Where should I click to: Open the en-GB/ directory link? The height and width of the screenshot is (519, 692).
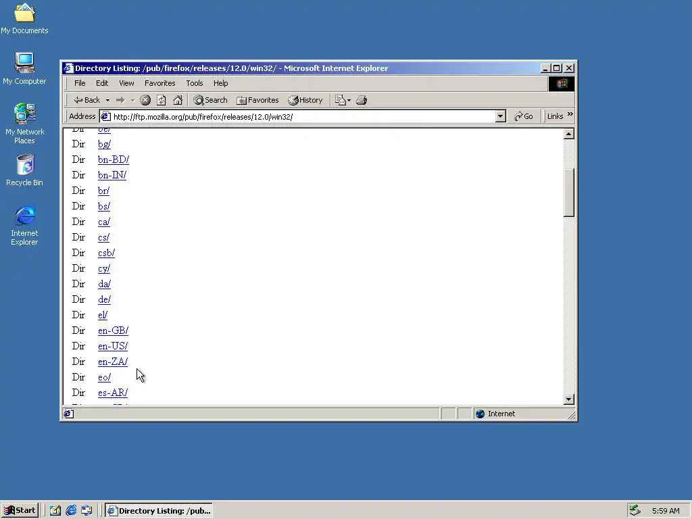[113, 330]
